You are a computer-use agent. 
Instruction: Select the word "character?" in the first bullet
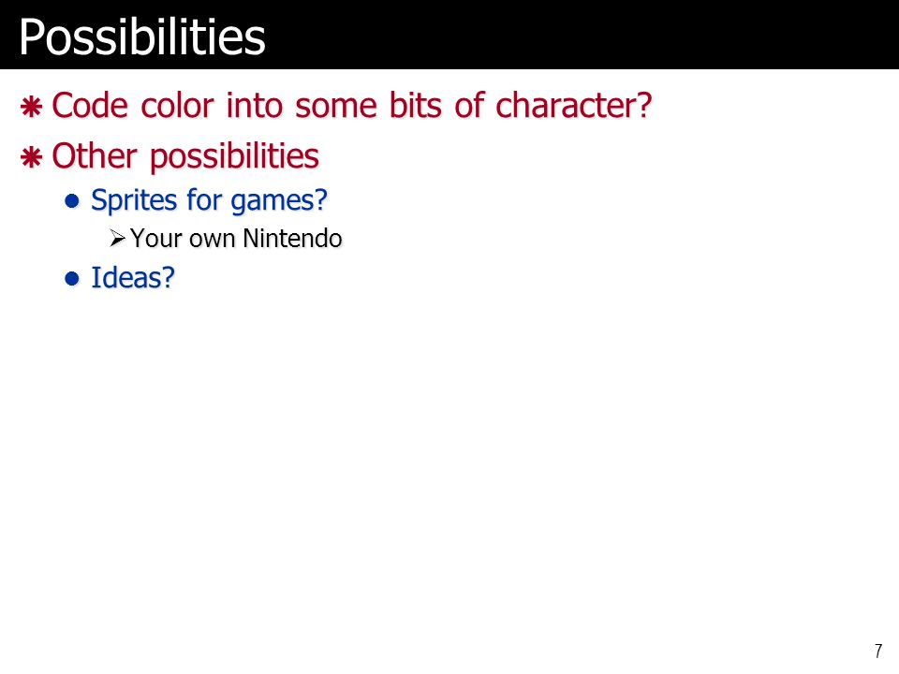(x=573, y=106)
